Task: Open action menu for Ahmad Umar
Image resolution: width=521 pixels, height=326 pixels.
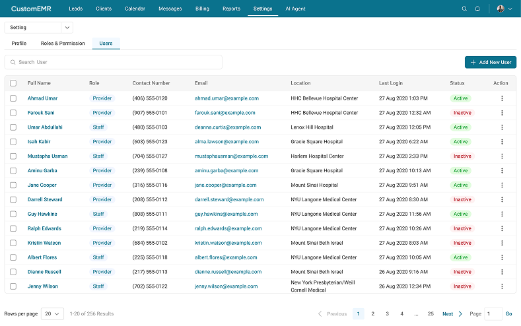Action: tap(502, 98)
